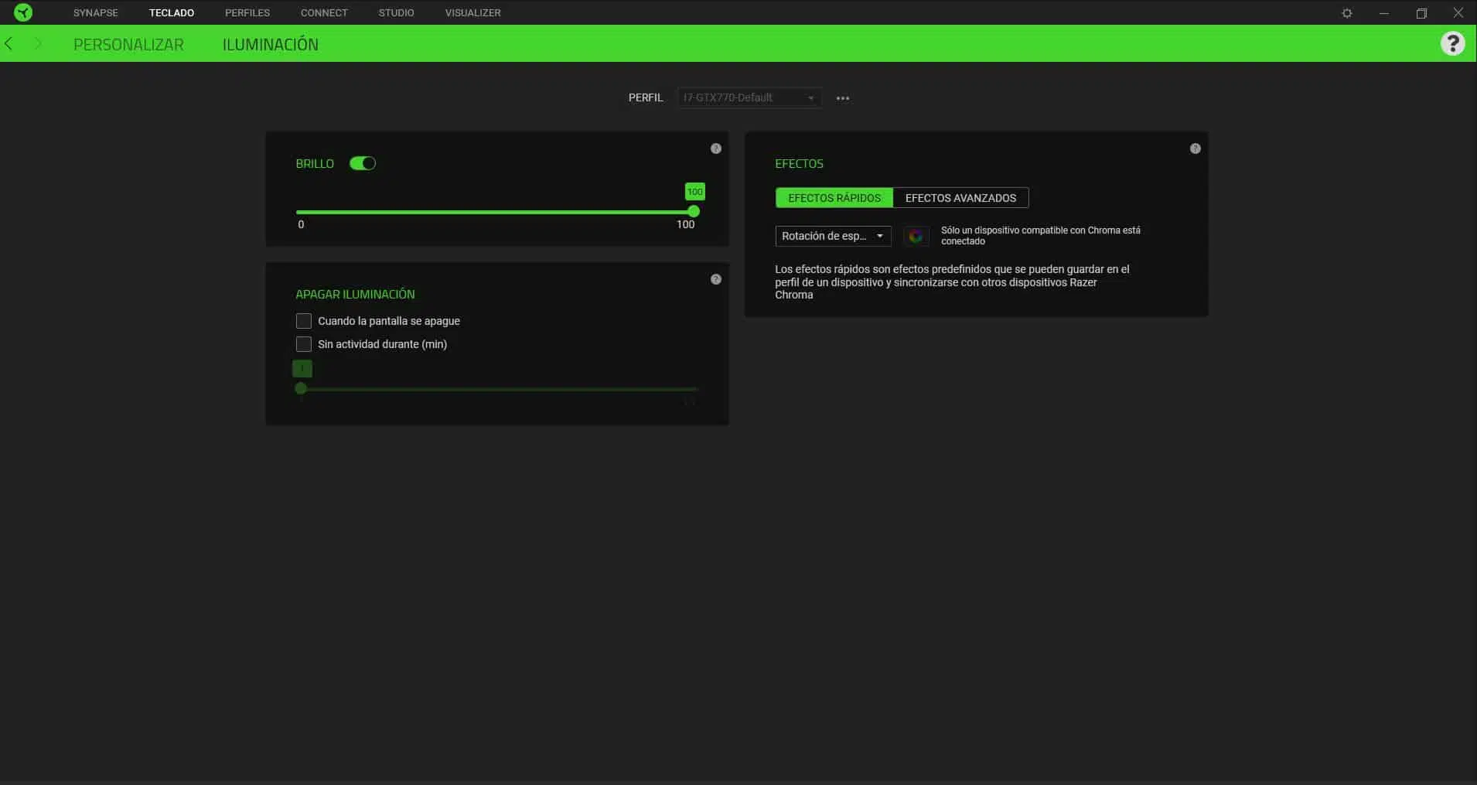
Task: Go to the Personalizar subtab
Action: click(x=128, y=44)
